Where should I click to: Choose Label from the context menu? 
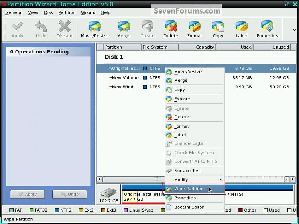(x=195, y=135)
